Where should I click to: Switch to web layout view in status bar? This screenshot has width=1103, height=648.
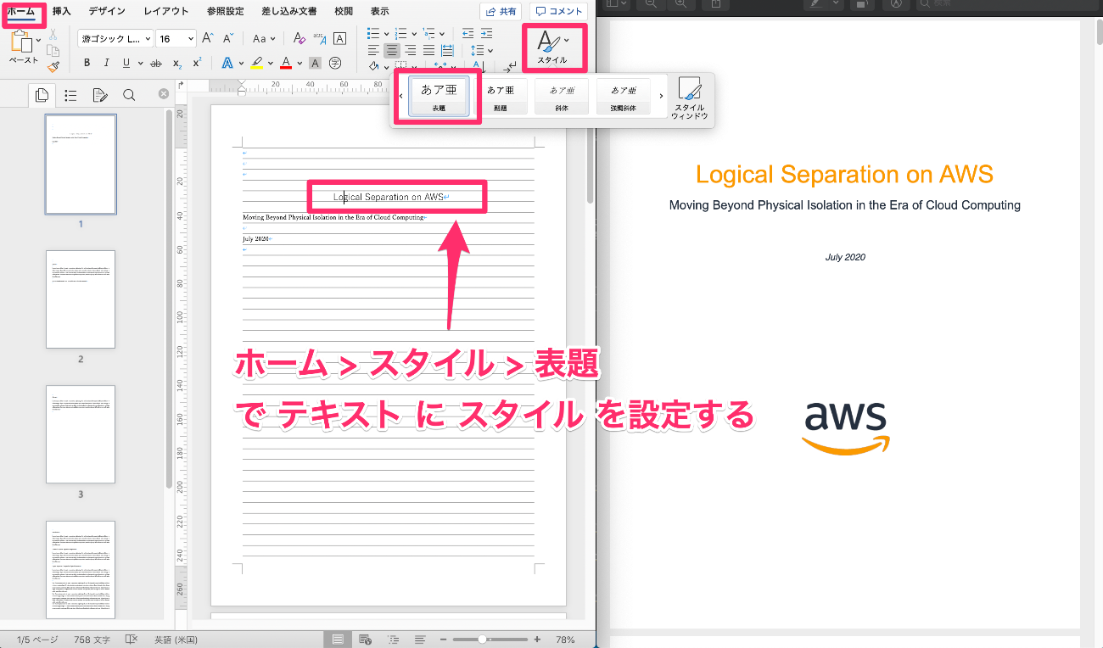(365, 640)
